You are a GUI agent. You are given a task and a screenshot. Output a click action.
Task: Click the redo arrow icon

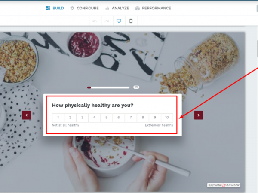pyautogui.click(x=107, y=21)
